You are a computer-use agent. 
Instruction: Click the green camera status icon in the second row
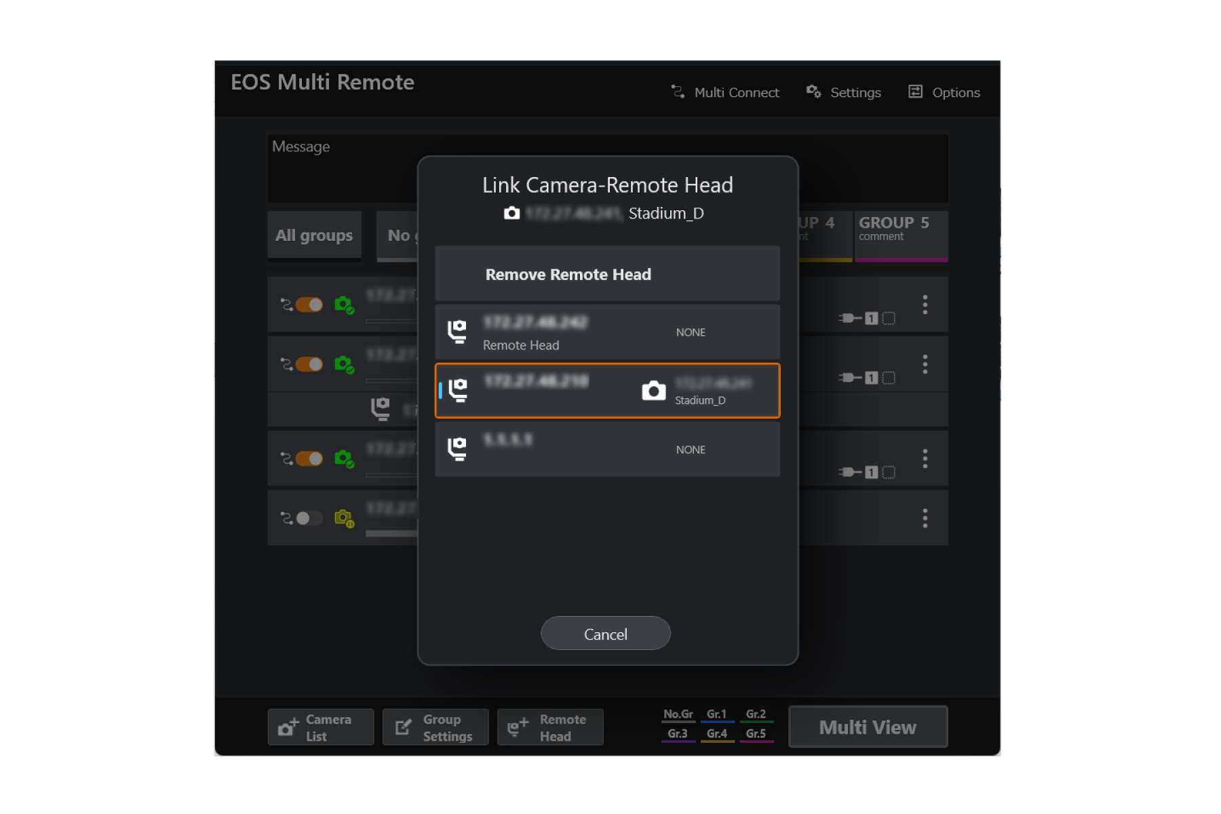[x=345, y=364]
